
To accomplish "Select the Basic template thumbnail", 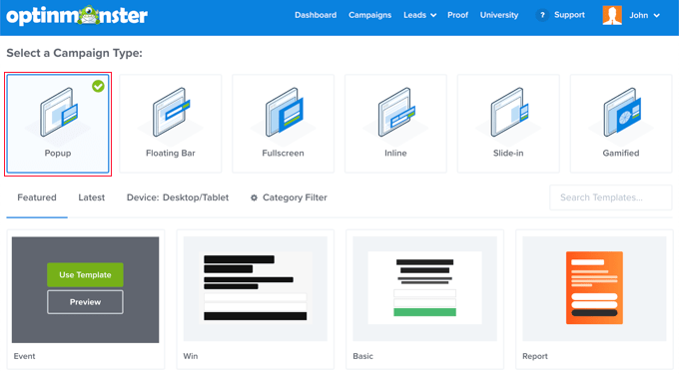I will pos(424,289).
